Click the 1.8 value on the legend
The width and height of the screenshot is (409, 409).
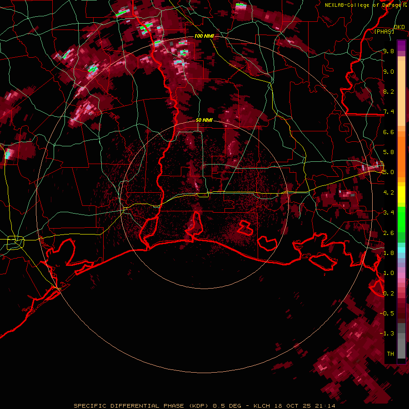pos(389,253)
